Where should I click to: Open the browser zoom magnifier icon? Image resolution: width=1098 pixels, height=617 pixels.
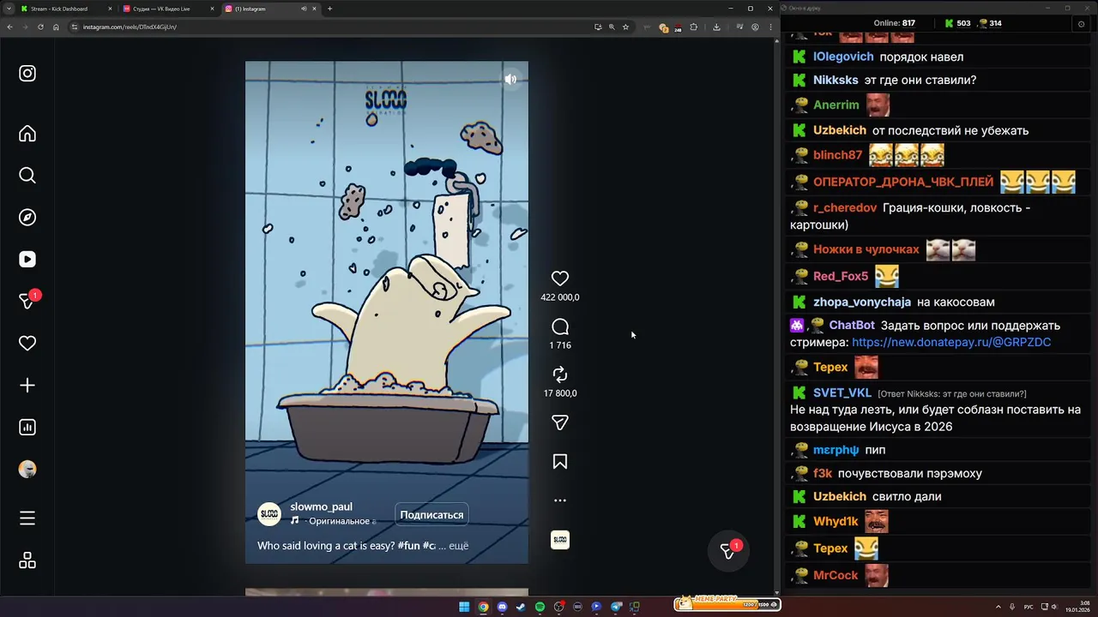pyautogui.click(x=612, y=27)
